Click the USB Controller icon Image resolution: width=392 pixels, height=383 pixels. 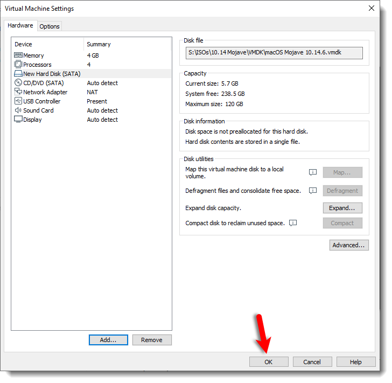18,101
